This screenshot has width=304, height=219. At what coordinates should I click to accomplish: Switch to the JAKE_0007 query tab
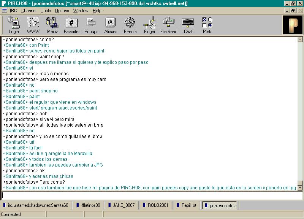122,205
